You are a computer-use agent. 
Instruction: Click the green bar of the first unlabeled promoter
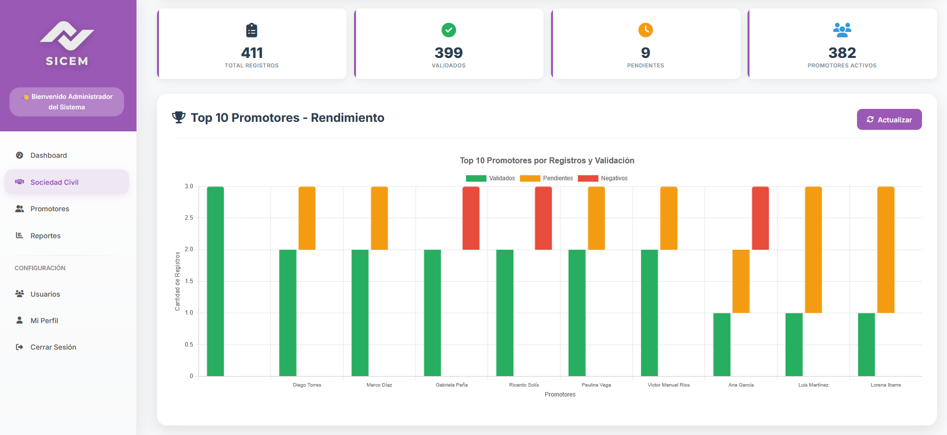pos(215,281)
